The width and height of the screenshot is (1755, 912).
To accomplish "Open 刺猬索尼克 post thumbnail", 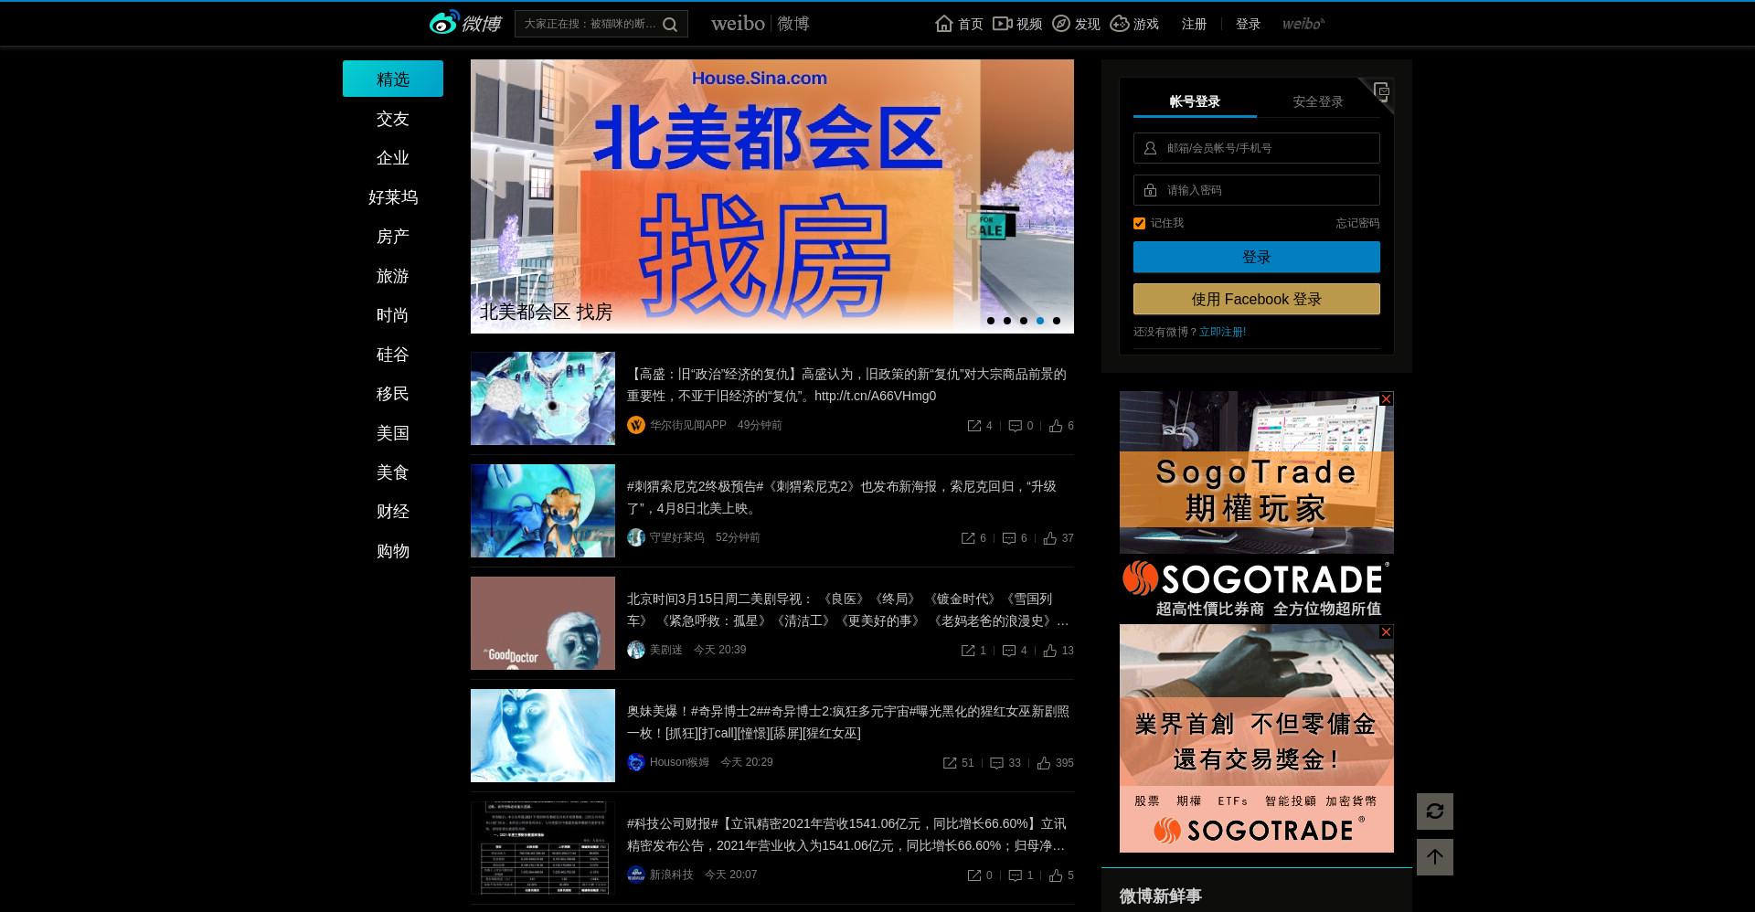I will [x=543, y=511].
